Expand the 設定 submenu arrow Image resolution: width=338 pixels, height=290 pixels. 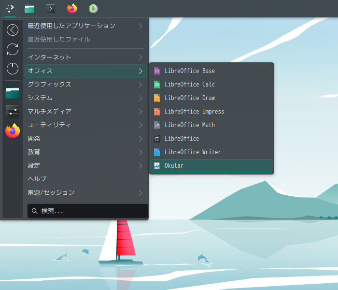click(x=141, y=166)
